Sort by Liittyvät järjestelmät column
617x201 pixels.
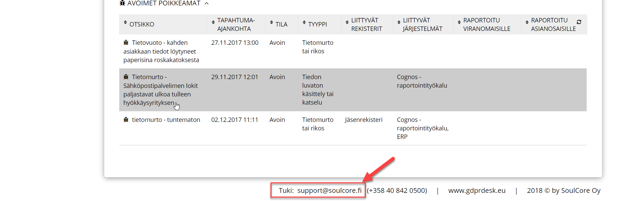pos(399,22)
